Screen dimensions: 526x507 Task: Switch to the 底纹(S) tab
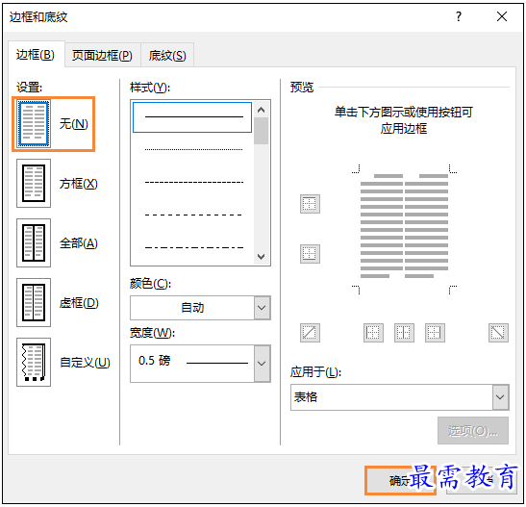pos(167,56)
